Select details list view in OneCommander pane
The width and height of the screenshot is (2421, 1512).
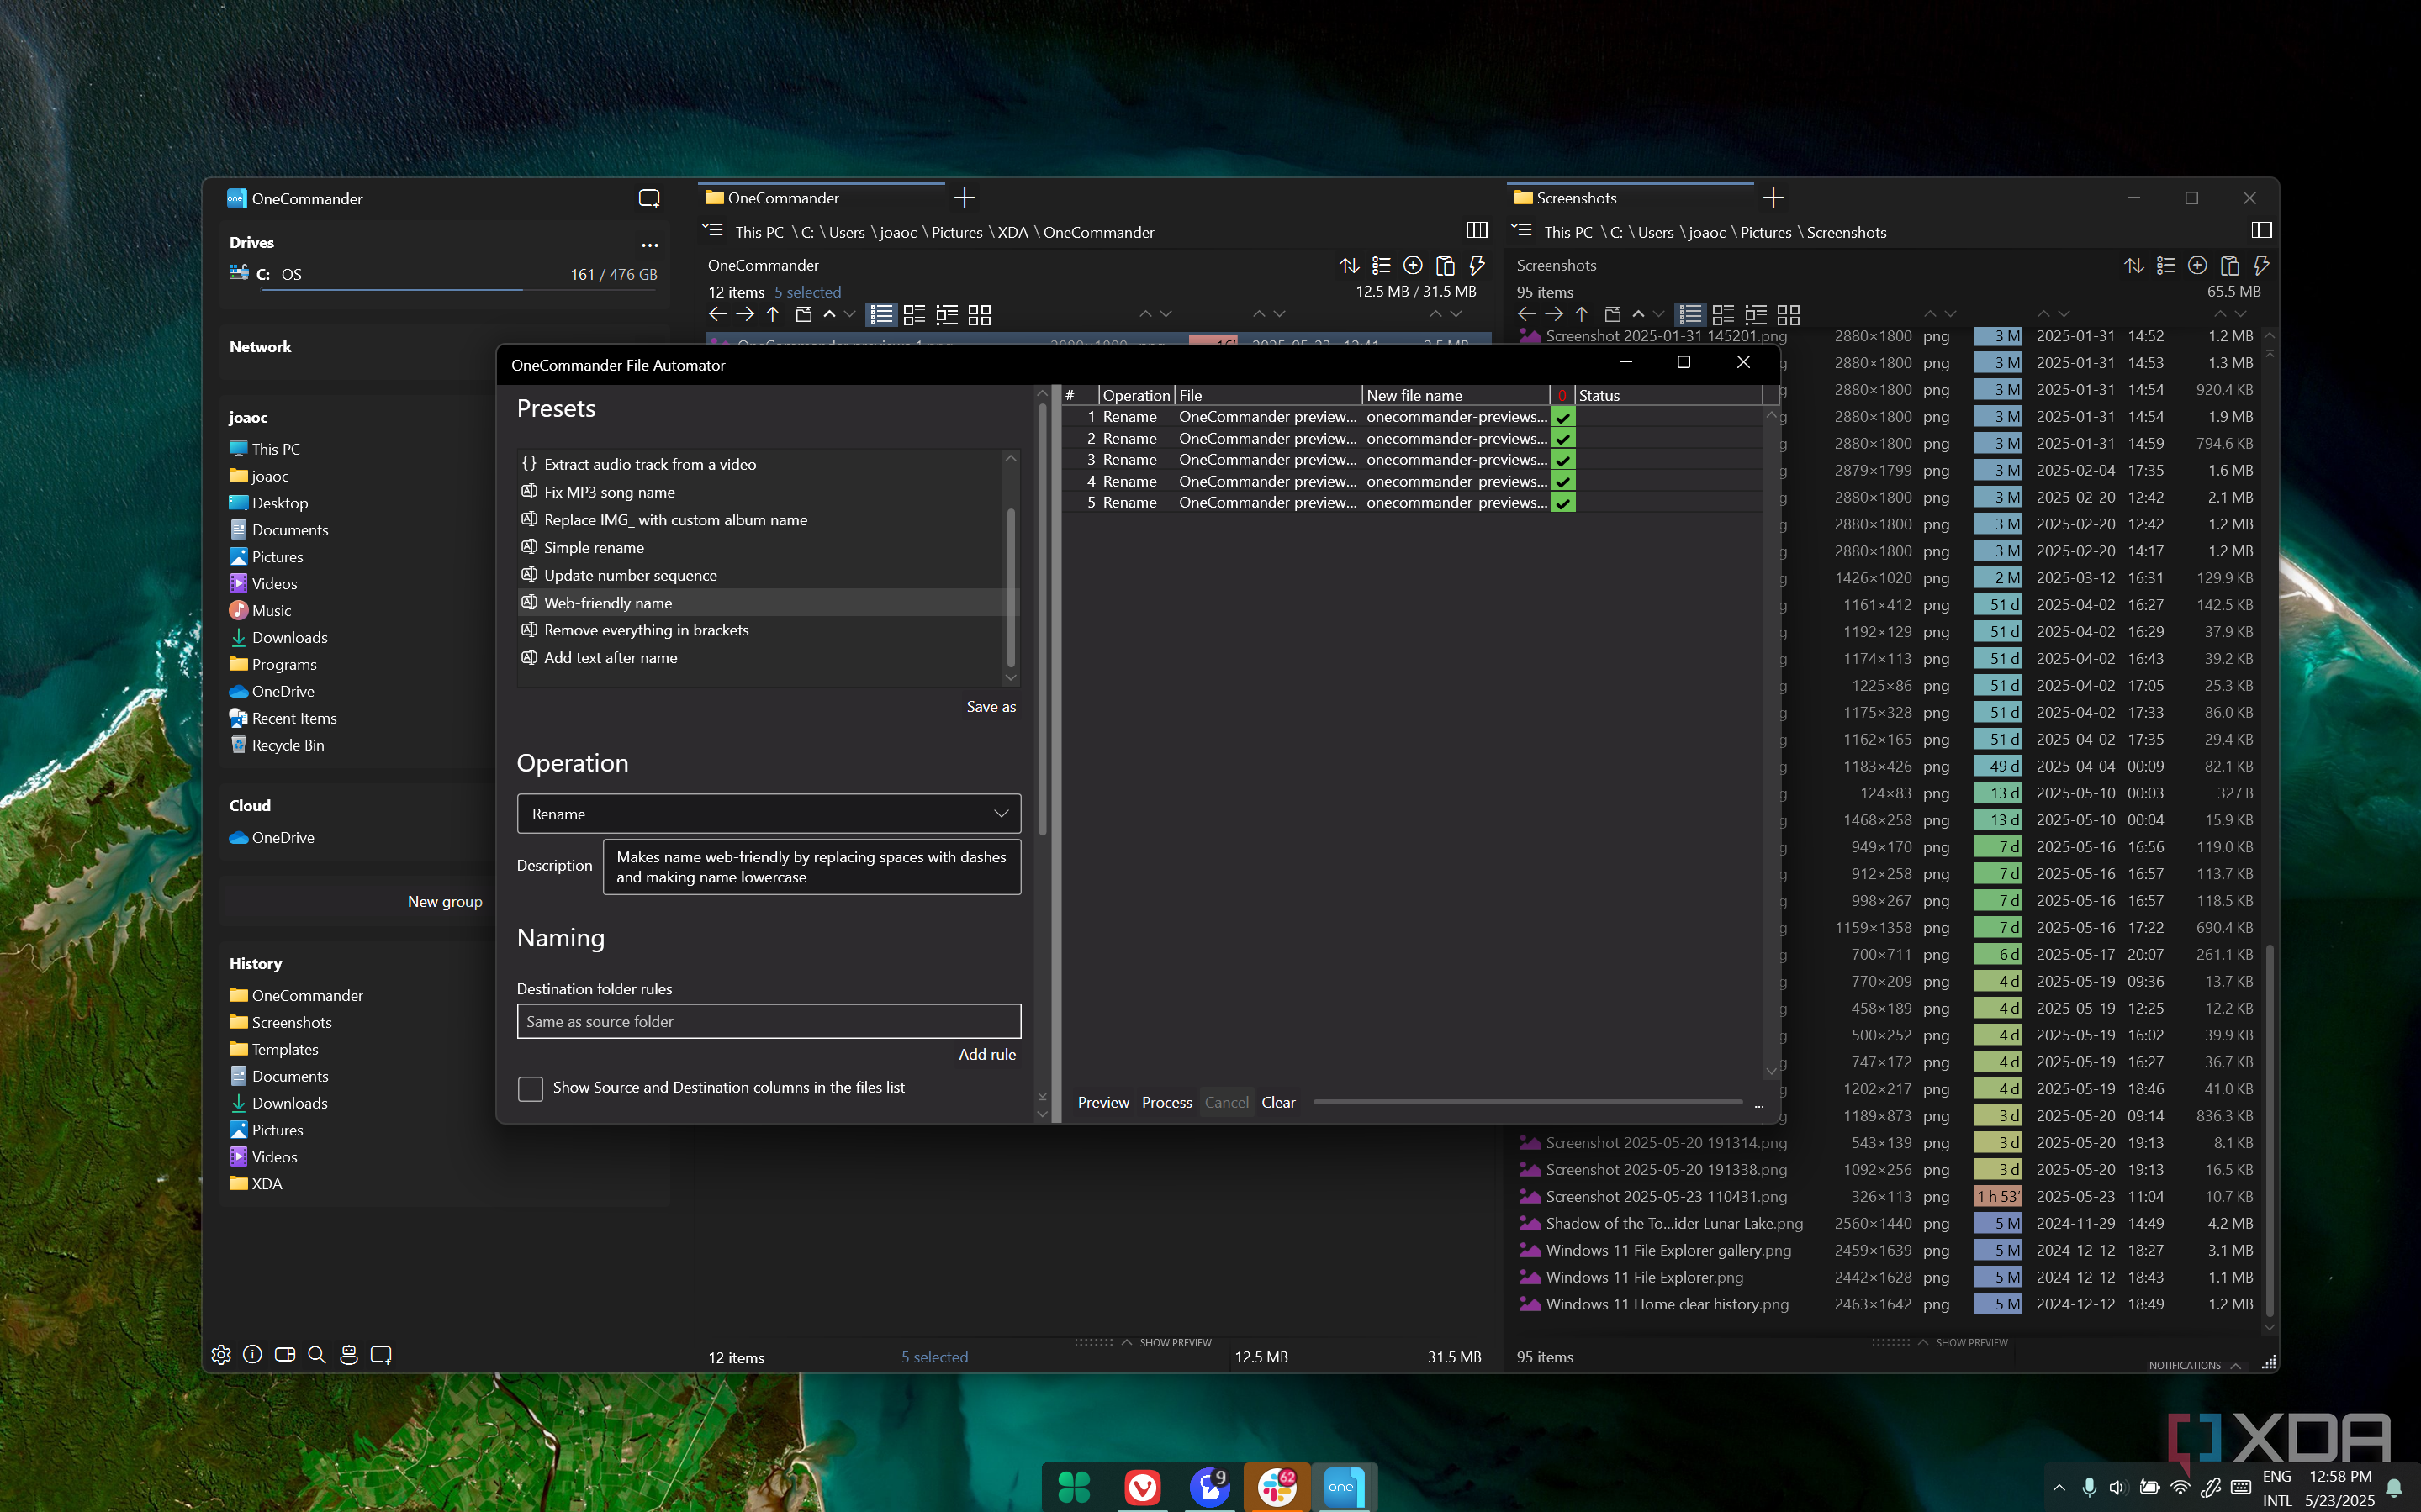pyautogui.click(x=881, y=315)
